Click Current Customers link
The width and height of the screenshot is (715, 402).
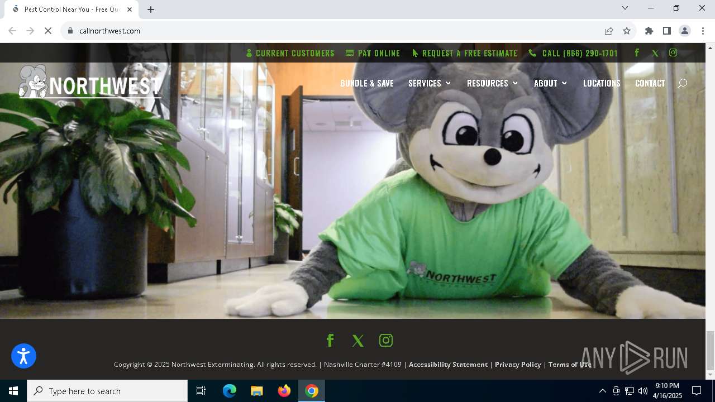pyautogui.click(x=290, y=53)
